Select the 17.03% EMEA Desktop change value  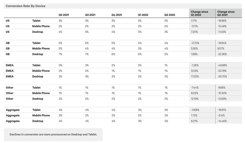point(194,76)
